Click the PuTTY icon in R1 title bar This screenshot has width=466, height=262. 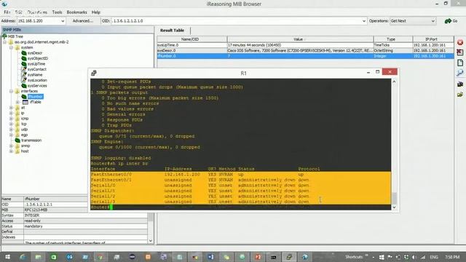[x=94, y=73]
